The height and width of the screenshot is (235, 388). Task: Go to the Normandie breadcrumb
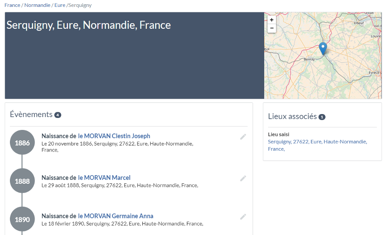[x=37, y=5]
